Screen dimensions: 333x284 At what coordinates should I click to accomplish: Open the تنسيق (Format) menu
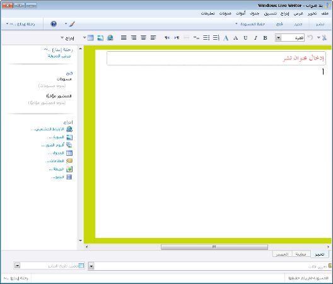click(270, 14)
